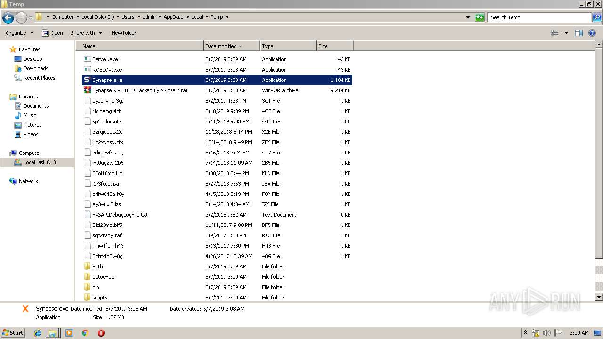Select the Synapse.exe file icon
The image size is (603, 339).
87,80
